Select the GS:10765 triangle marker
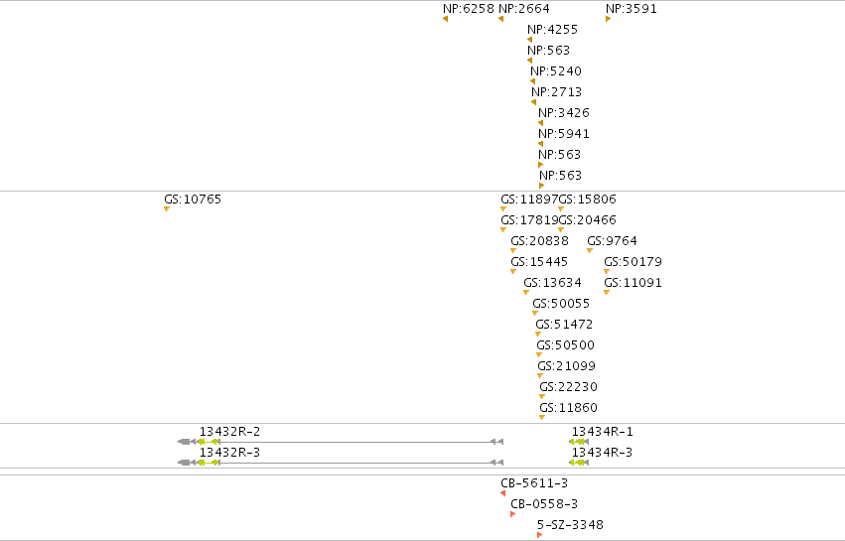Image resolution: width=845 pixels, height=541 pixels. point(167,209)
